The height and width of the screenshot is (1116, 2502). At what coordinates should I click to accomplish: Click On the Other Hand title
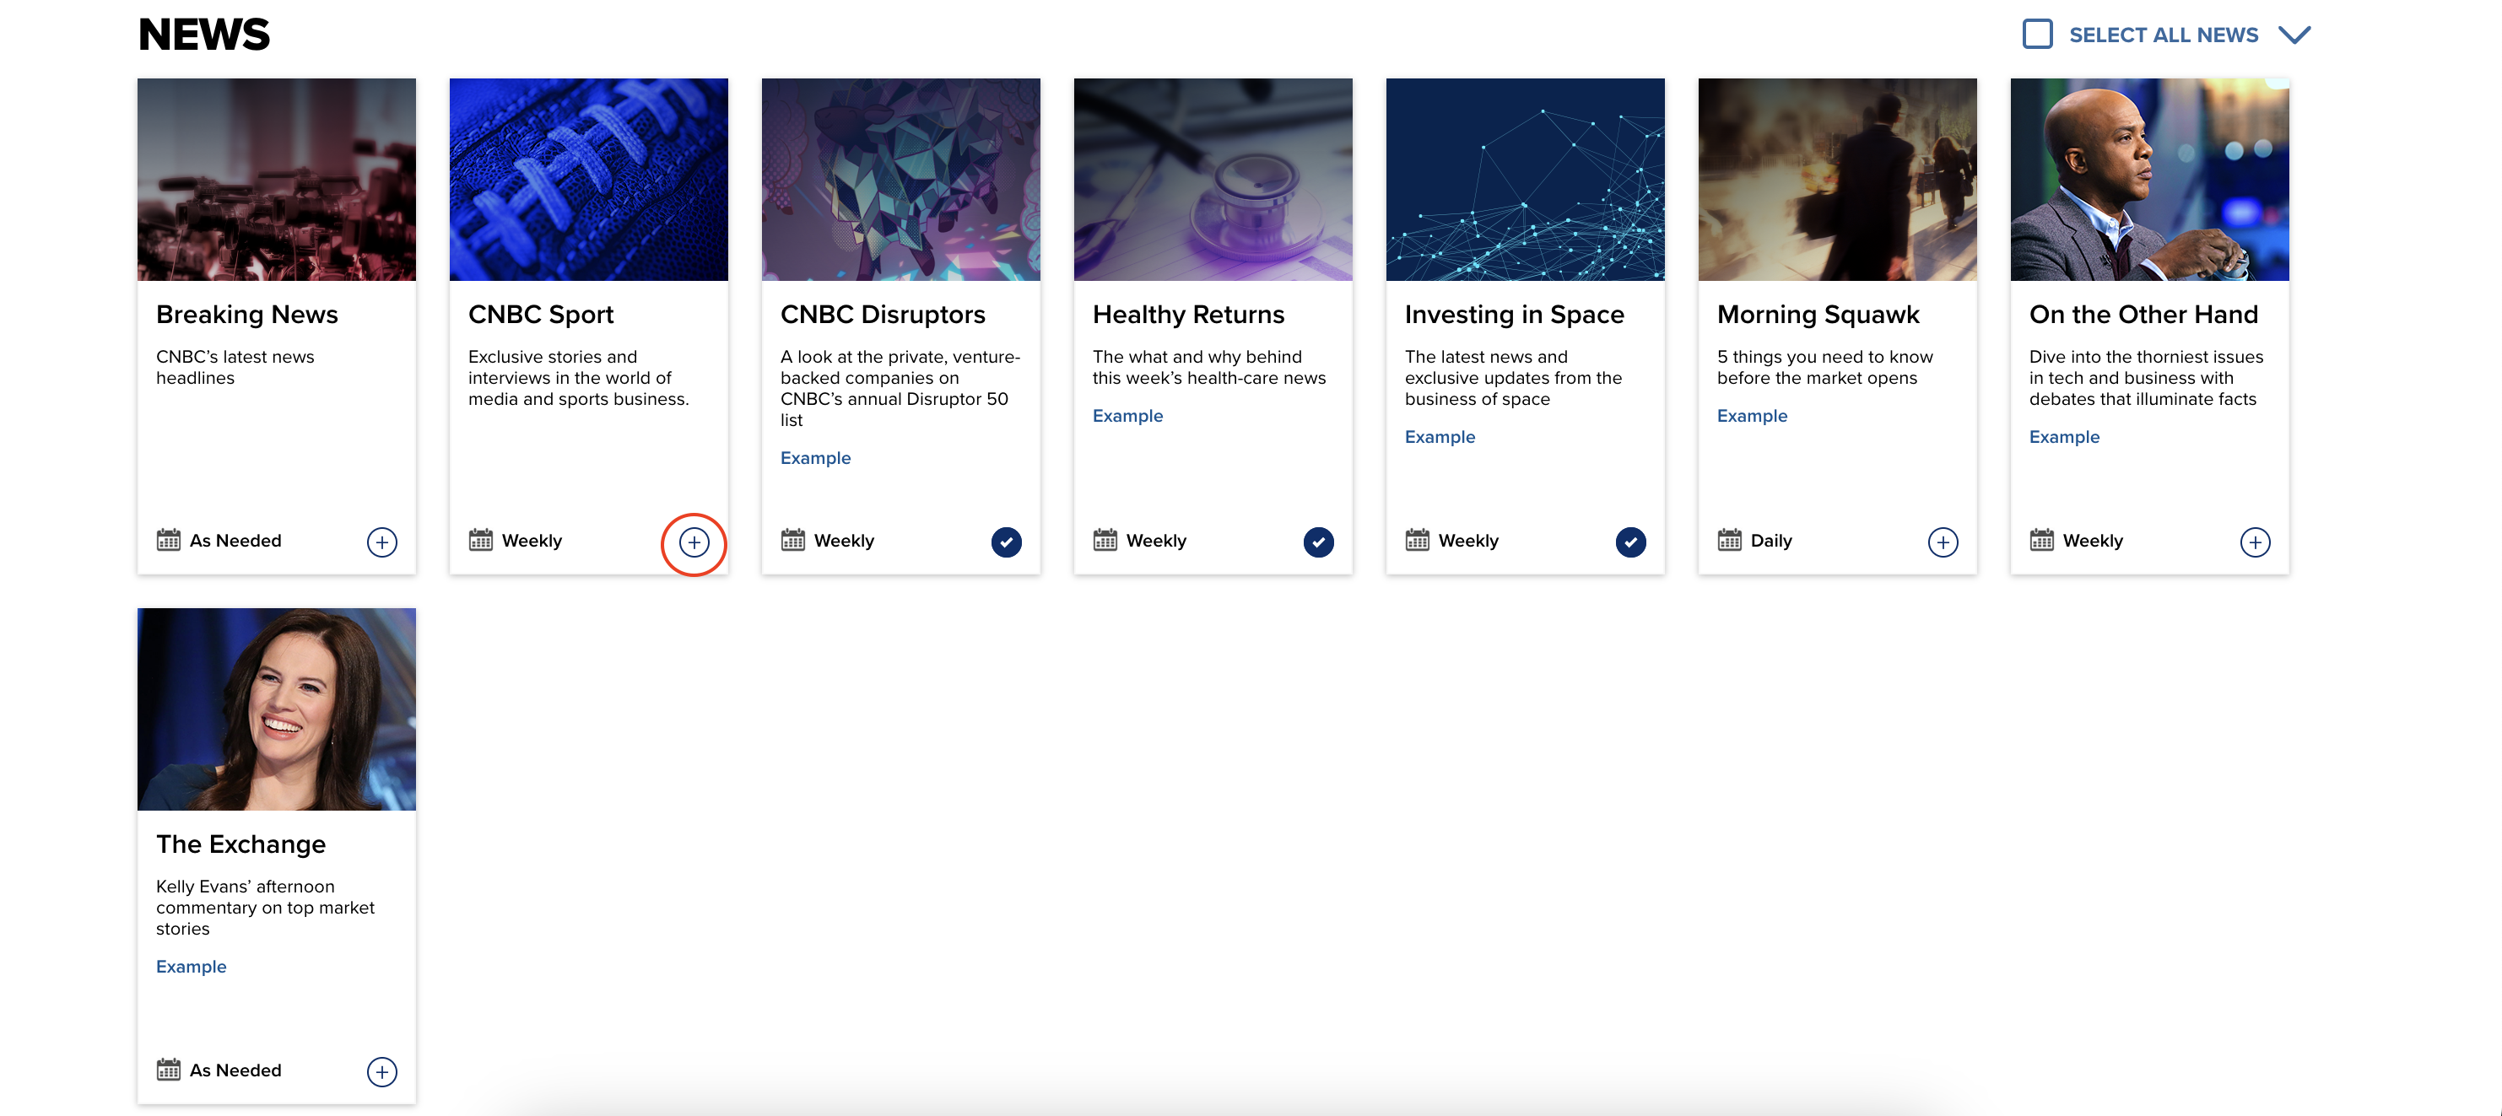click(x=2143, y=315)
